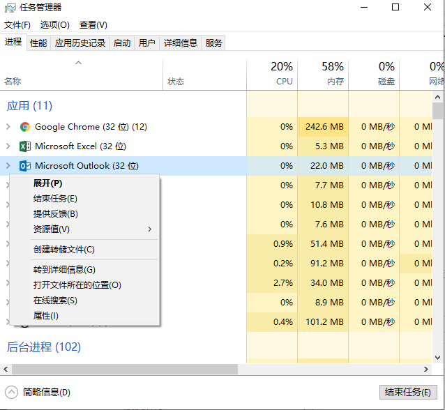Viewport: 445px width, 410px height.
Task: Click the vertical scrollbar down arrow
Action: [437, 358]
